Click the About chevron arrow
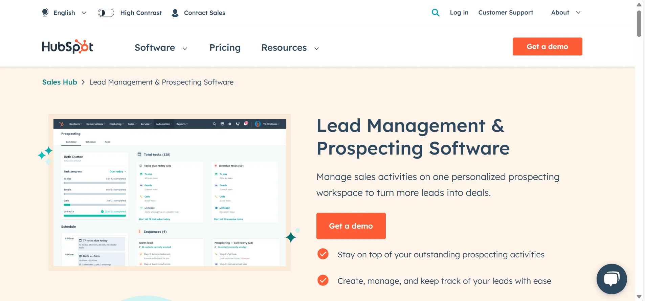 pyautogui.click(x=578, y=13)
